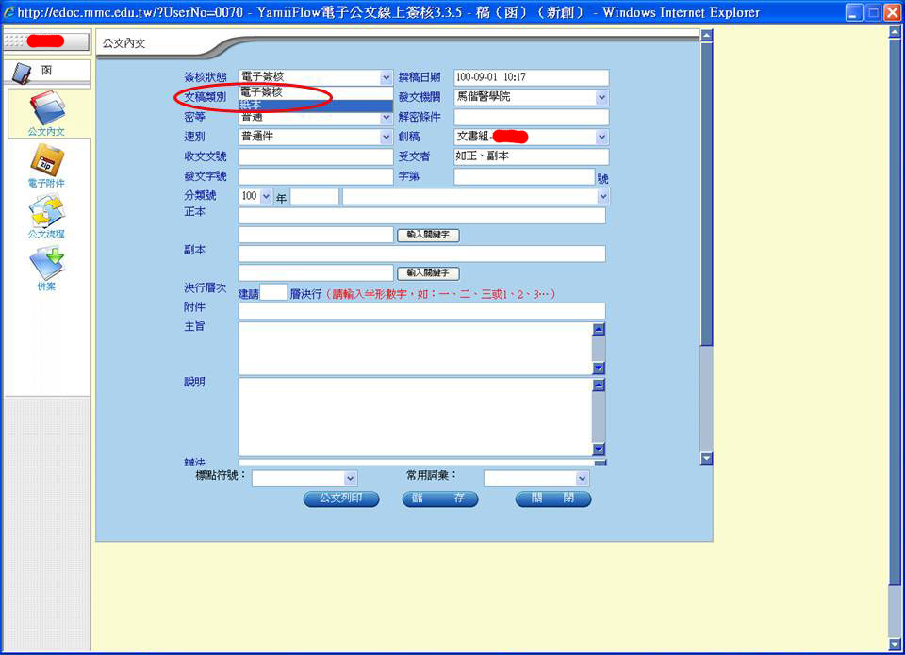Click the 決行層次 level number input box
The width and height of the screenshot is (905, 655).
click(x=273, y=292)
